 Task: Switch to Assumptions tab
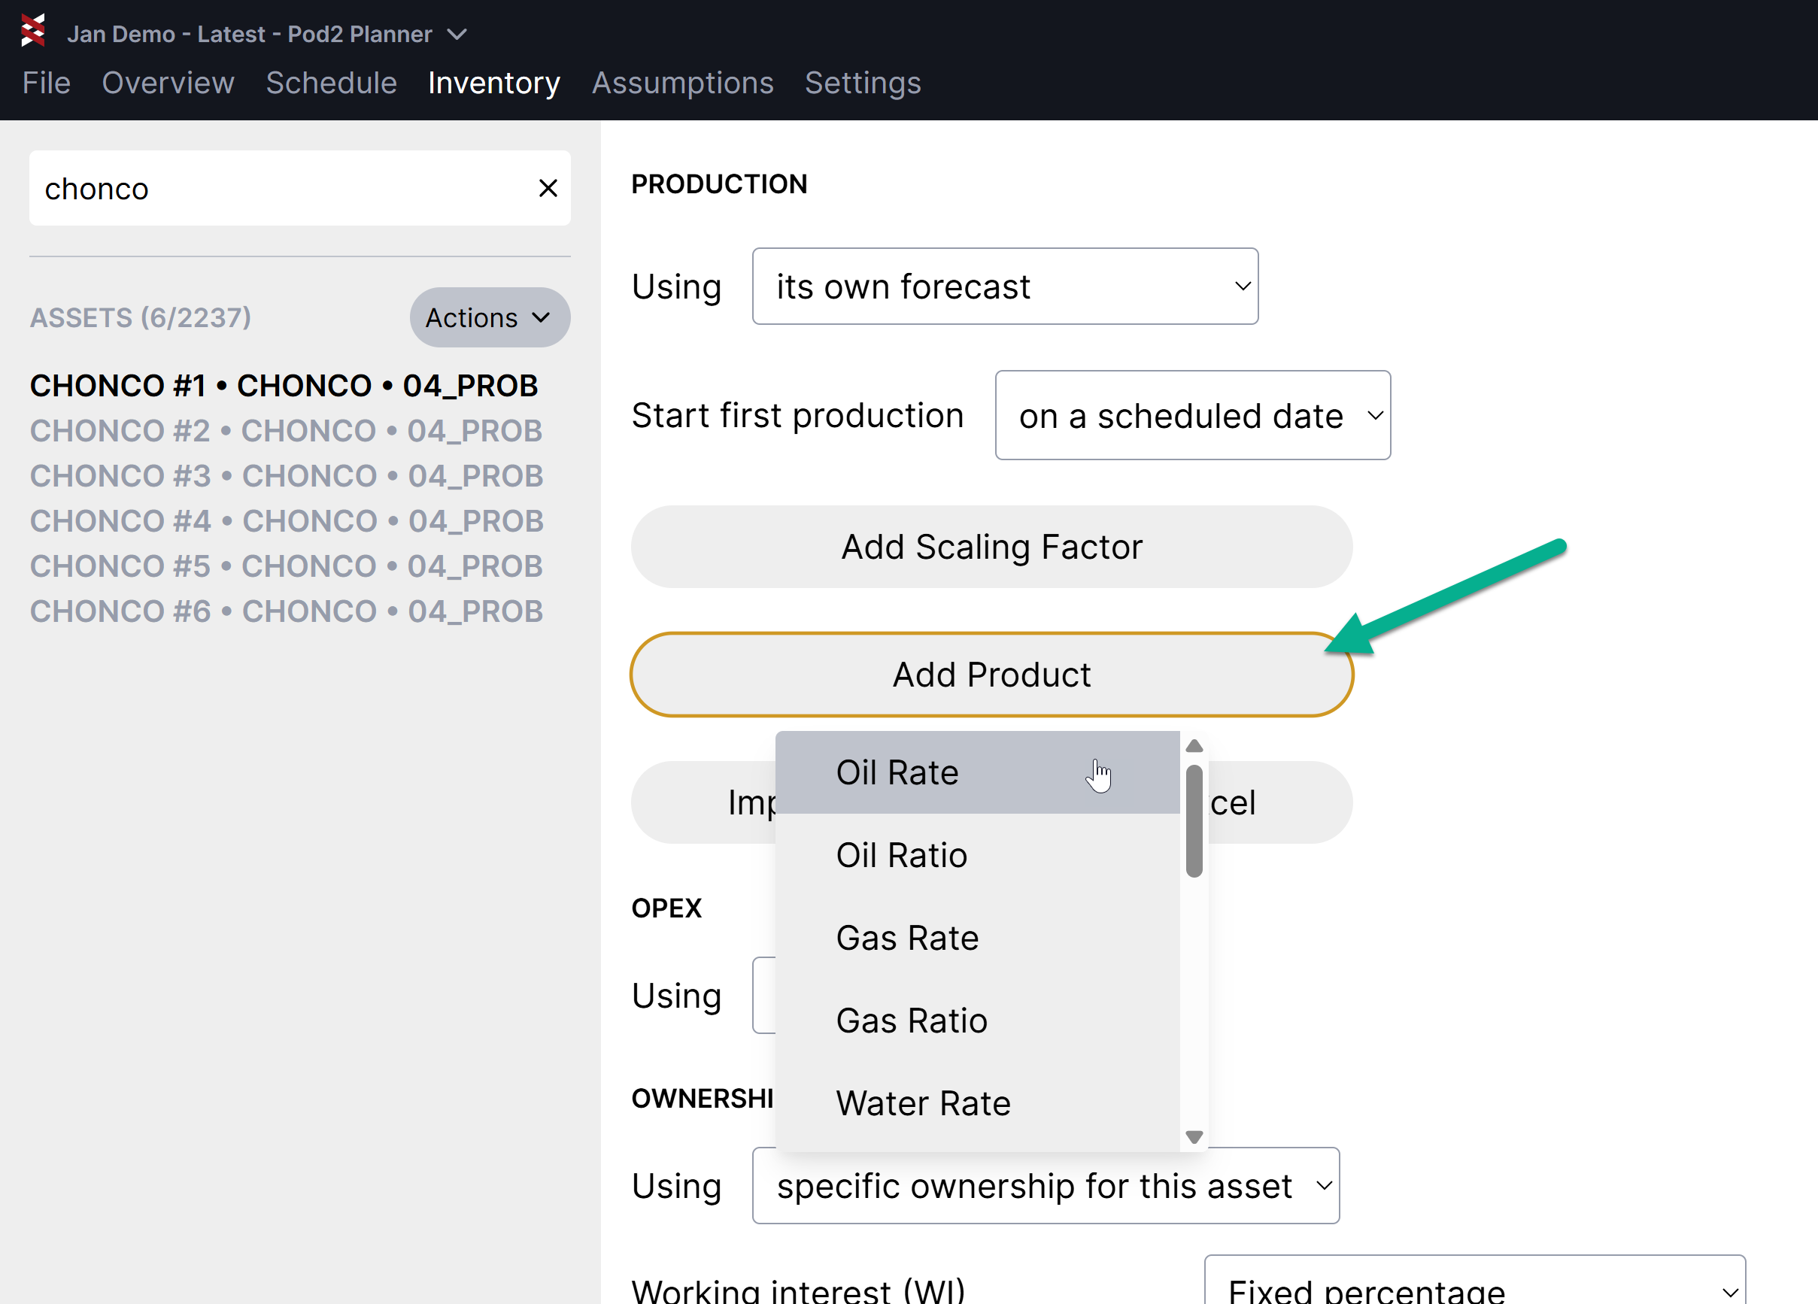682,83
